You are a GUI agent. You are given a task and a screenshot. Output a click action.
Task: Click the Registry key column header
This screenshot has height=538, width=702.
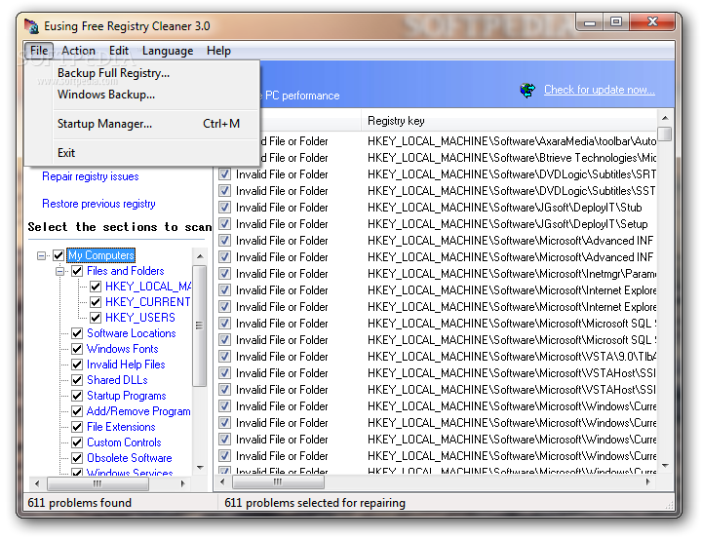[x=509, y=121]
